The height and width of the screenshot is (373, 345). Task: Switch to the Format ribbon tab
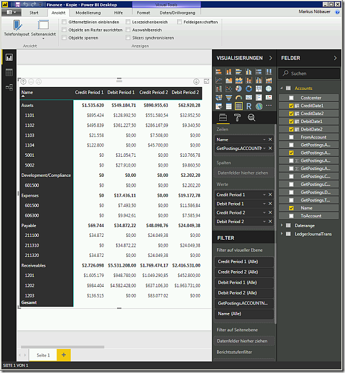coord(143,13)
